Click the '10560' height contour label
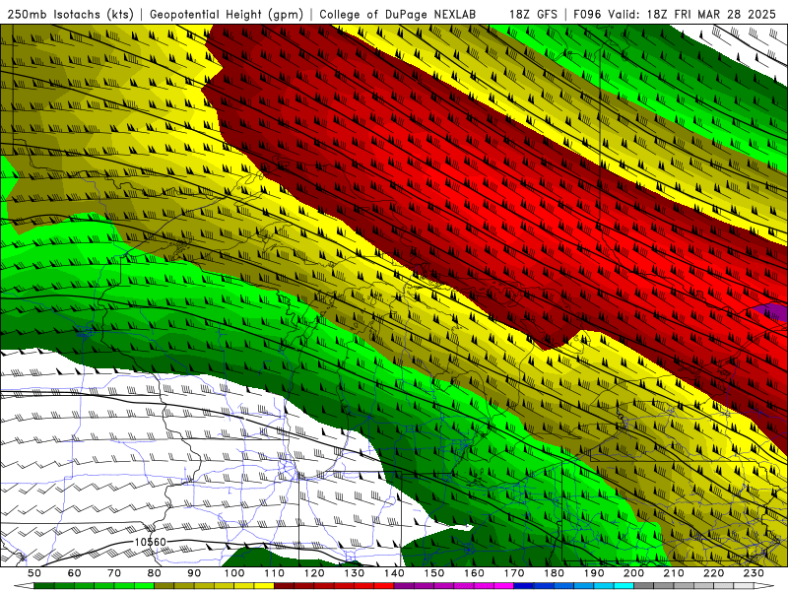 click(151, 542)
